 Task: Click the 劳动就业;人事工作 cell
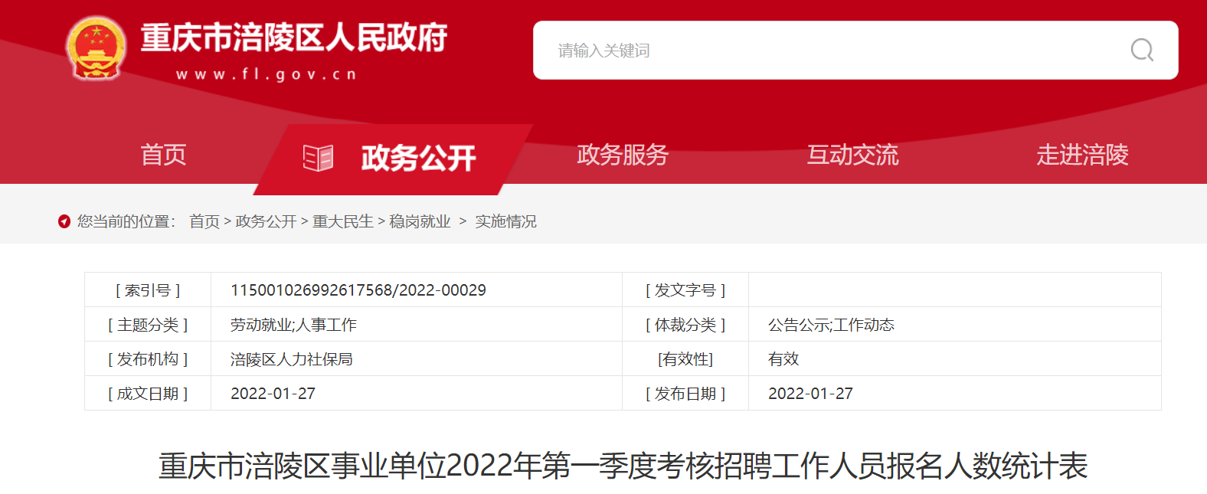click(293, 325)
